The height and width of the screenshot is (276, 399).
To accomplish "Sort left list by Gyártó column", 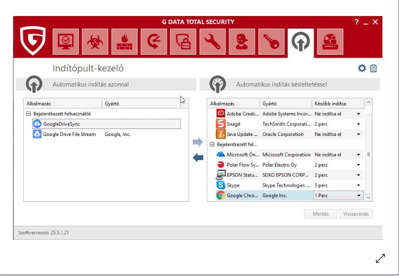I will pos(141,103).
